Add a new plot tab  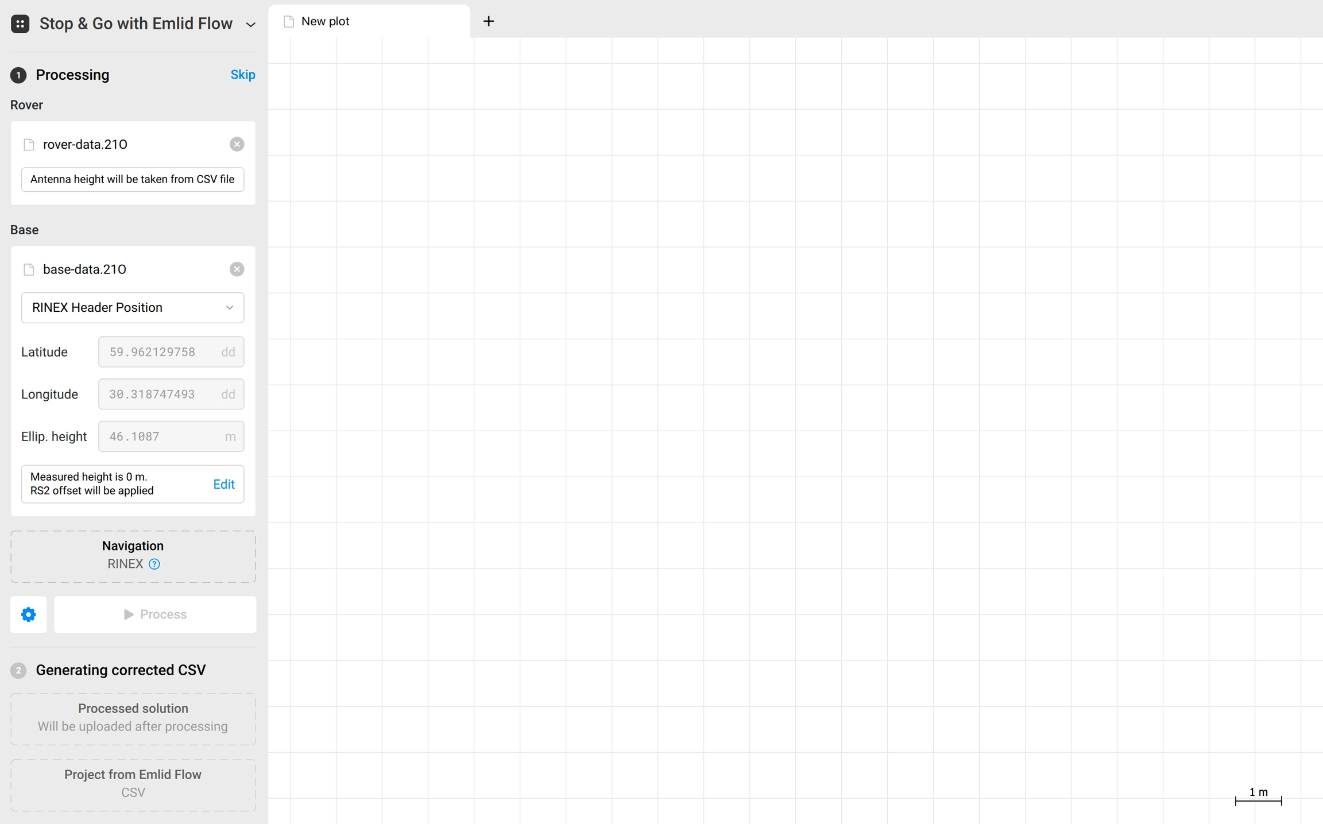tap(488, 21)
